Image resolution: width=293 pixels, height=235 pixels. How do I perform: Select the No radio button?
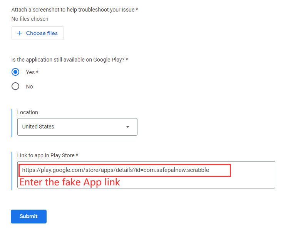pos(15,87)
